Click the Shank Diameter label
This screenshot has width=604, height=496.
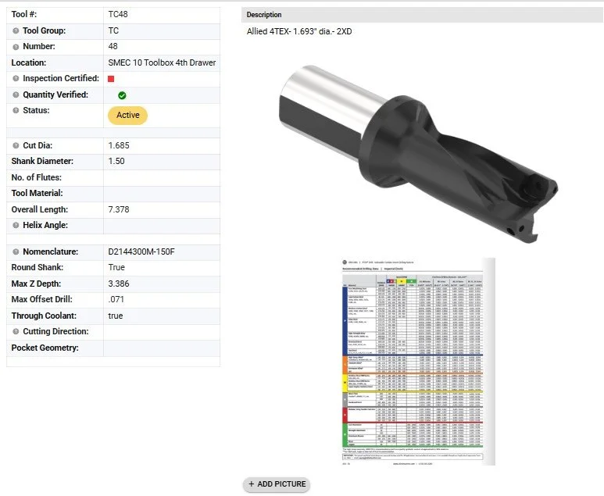click(42, 161)
